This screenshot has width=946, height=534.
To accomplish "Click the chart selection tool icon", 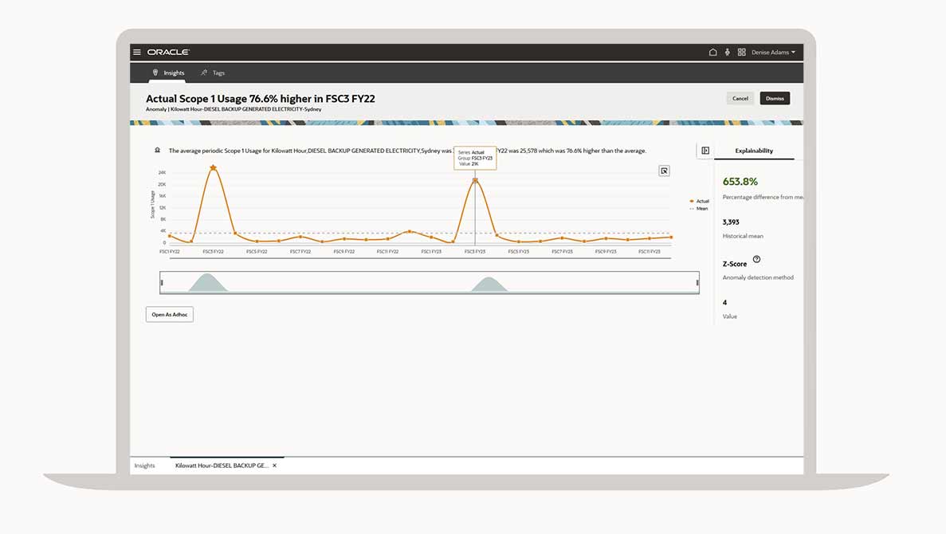I will coord(664,171).
